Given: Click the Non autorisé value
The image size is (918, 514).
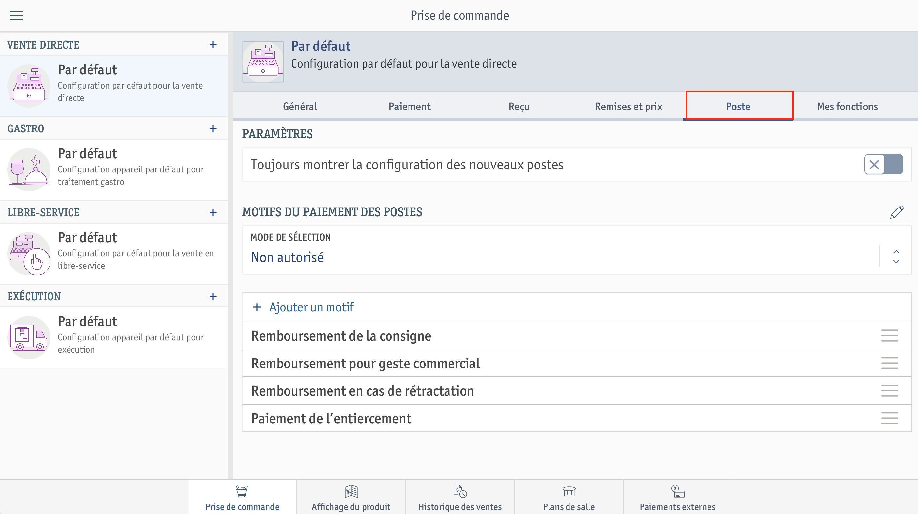Looking at the screenshot, I should click(287, 257).
